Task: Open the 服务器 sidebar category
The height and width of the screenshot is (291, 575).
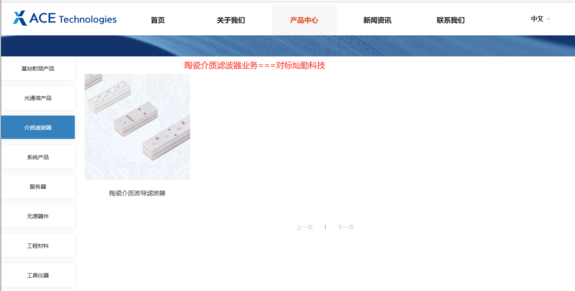Action: point(38,187)
